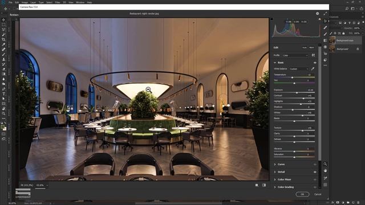The image size is (365, 205).
Task: Expand the Color Grading section
Action: tap(275, 187)
